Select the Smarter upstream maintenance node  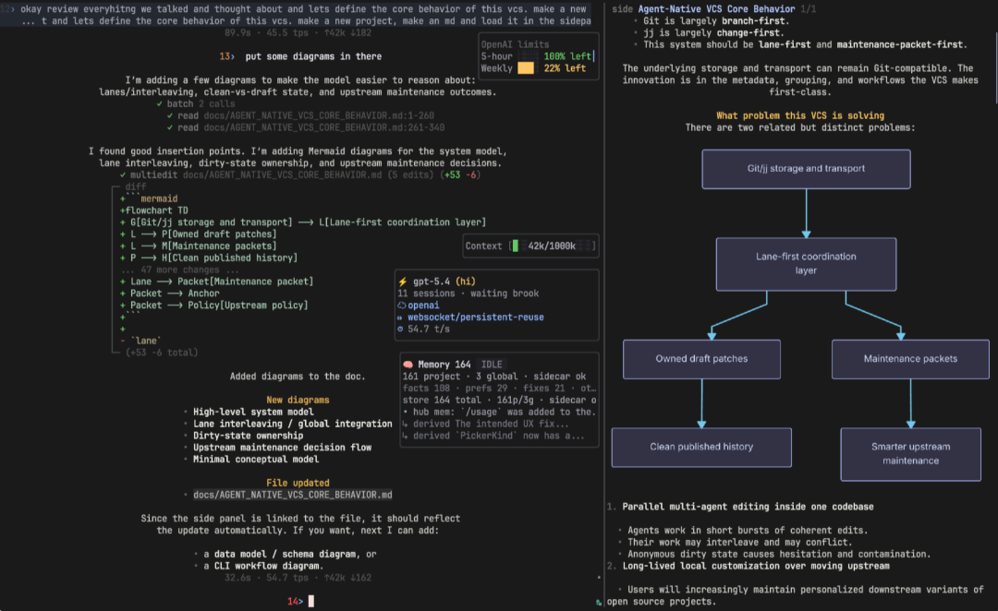[x=910, y=454]
